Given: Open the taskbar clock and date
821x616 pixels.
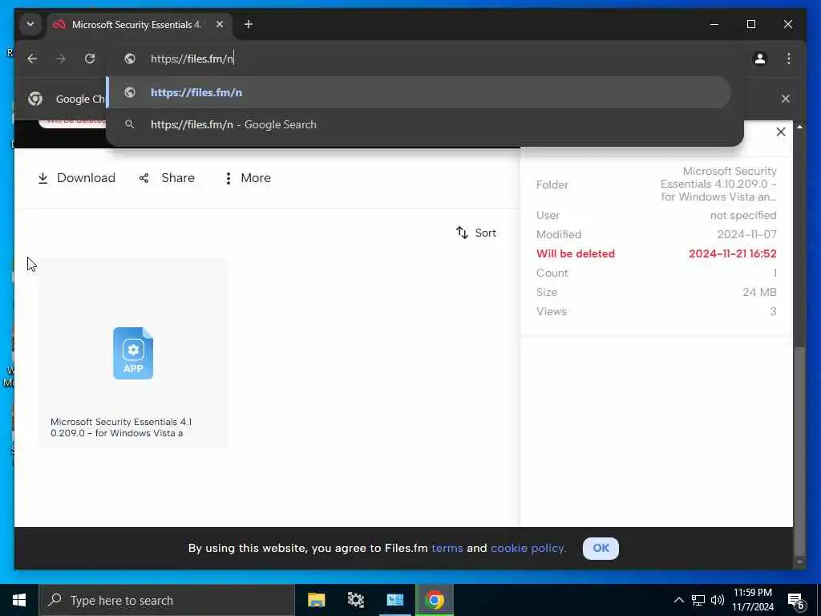Looking at the screenshot, I should pyautogui.click(x=752, y=600).
